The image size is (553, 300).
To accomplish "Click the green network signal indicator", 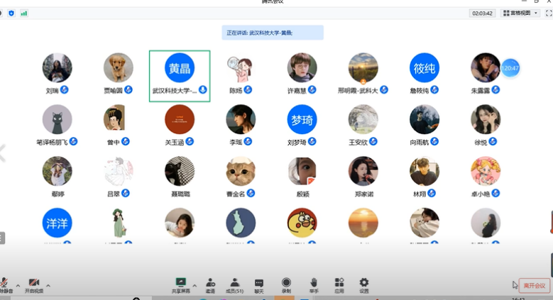I will [x=24, y=13].
